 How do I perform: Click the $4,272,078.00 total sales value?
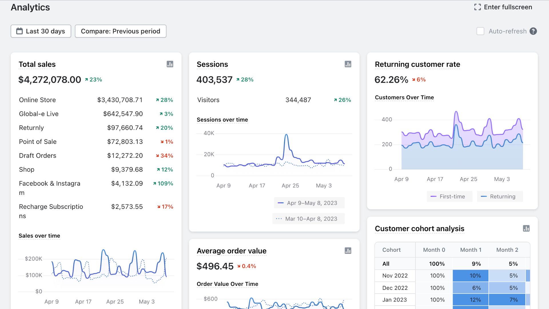click(x=50, y=80)
